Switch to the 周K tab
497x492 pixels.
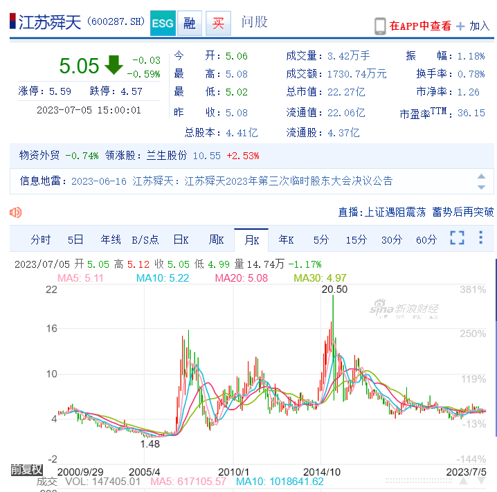(x=216, y=239)
